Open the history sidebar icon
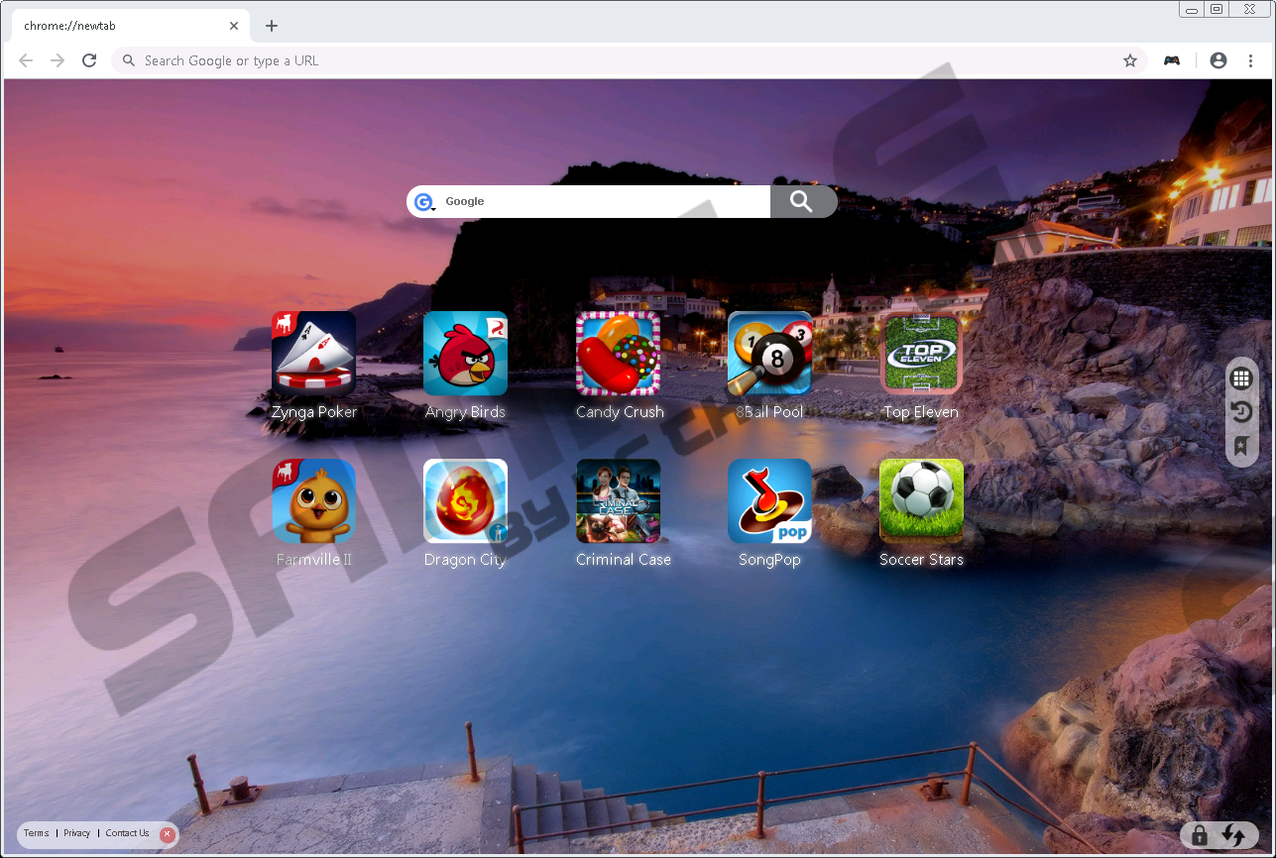 tap(1240, 412)
